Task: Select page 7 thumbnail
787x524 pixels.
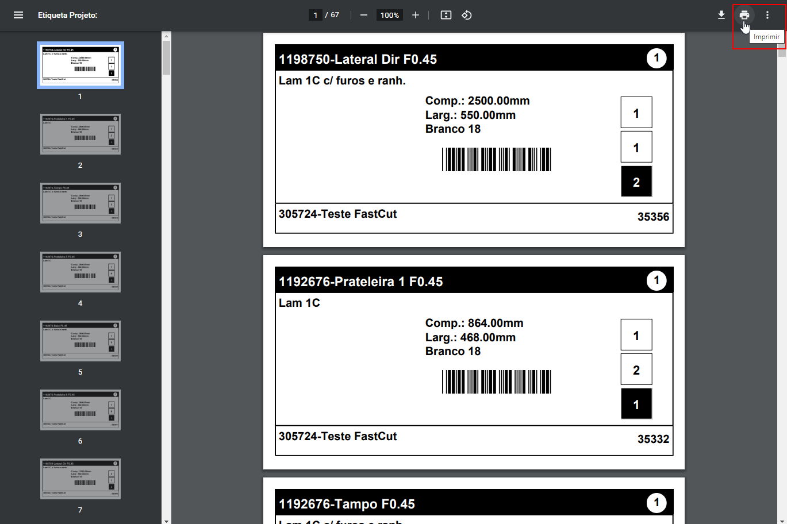Action: pos(80,479)
